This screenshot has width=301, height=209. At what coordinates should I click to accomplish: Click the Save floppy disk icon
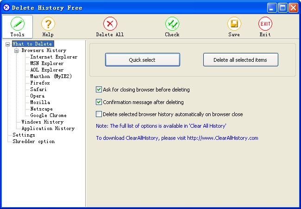point(234,24)
